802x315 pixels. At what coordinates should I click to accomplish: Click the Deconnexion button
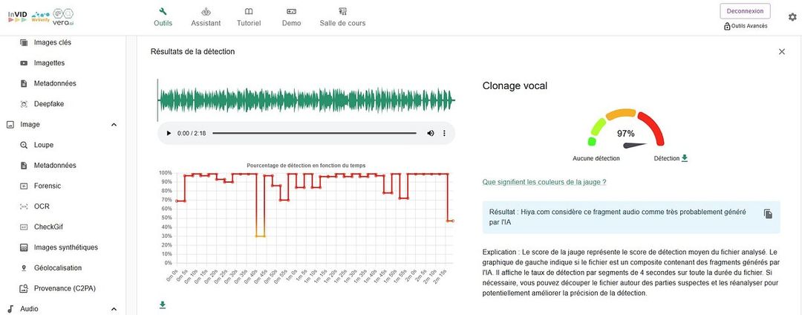click(x=745, y=11)
